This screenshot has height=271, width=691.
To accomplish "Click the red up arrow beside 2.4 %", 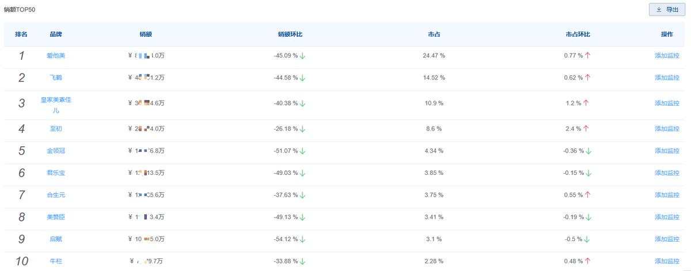I will [586, 129].
